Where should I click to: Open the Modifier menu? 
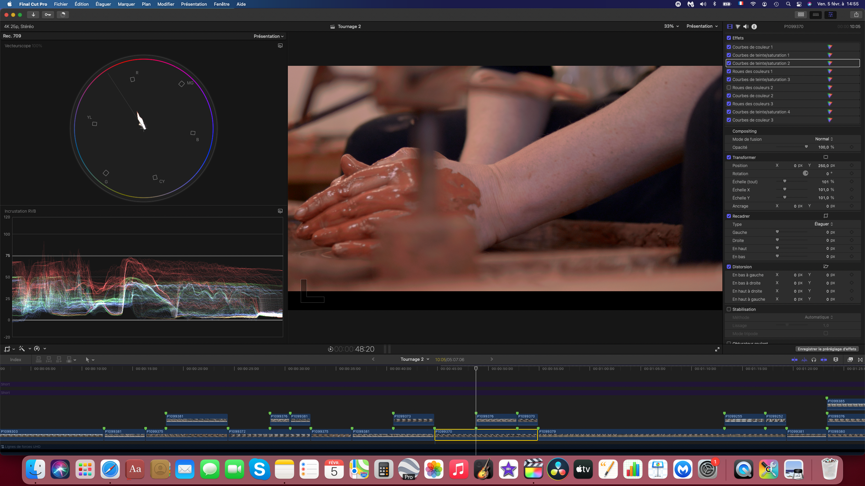click(x=166, y=4)
